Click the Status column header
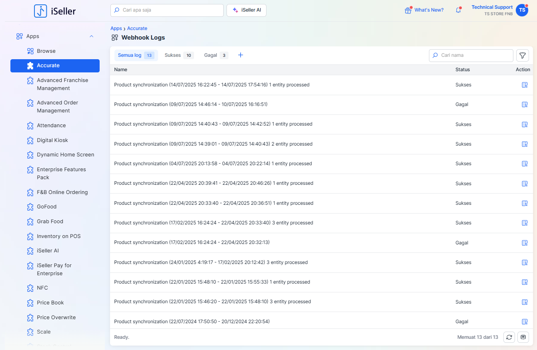The height and width of the screenshot is (350, 537). click(x=463, y=70)
